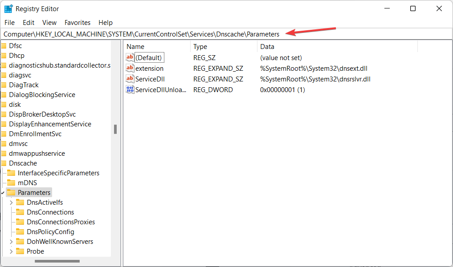453x267 pixels.
Task: Sort values by the Data column header
Action: pos(338,46)
